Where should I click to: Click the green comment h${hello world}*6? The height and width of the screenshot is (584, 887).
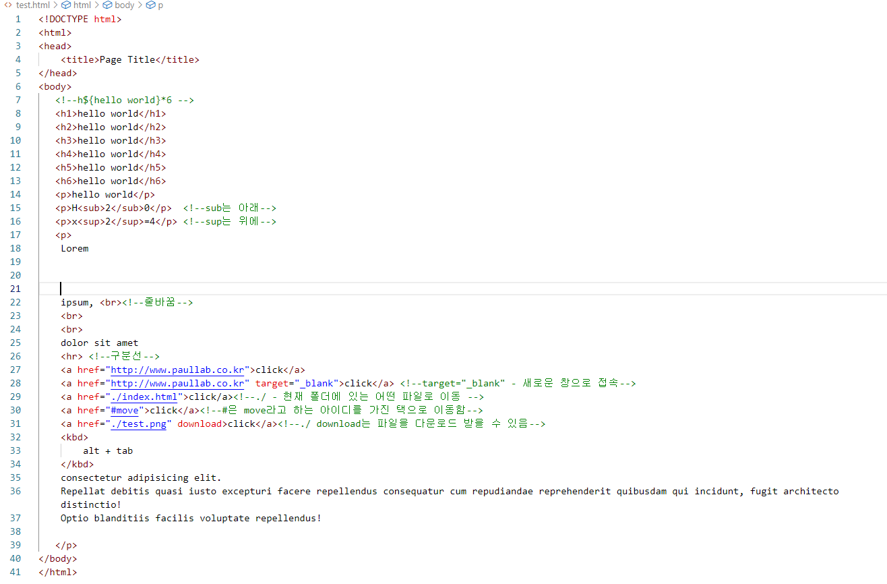pos(125,100)
